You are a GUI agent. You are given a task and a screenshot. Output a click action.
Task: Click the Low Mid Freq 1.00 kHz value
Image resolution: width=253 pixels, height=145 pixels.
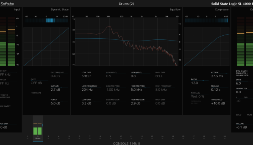pyautogui.click(x=113, y=90)
